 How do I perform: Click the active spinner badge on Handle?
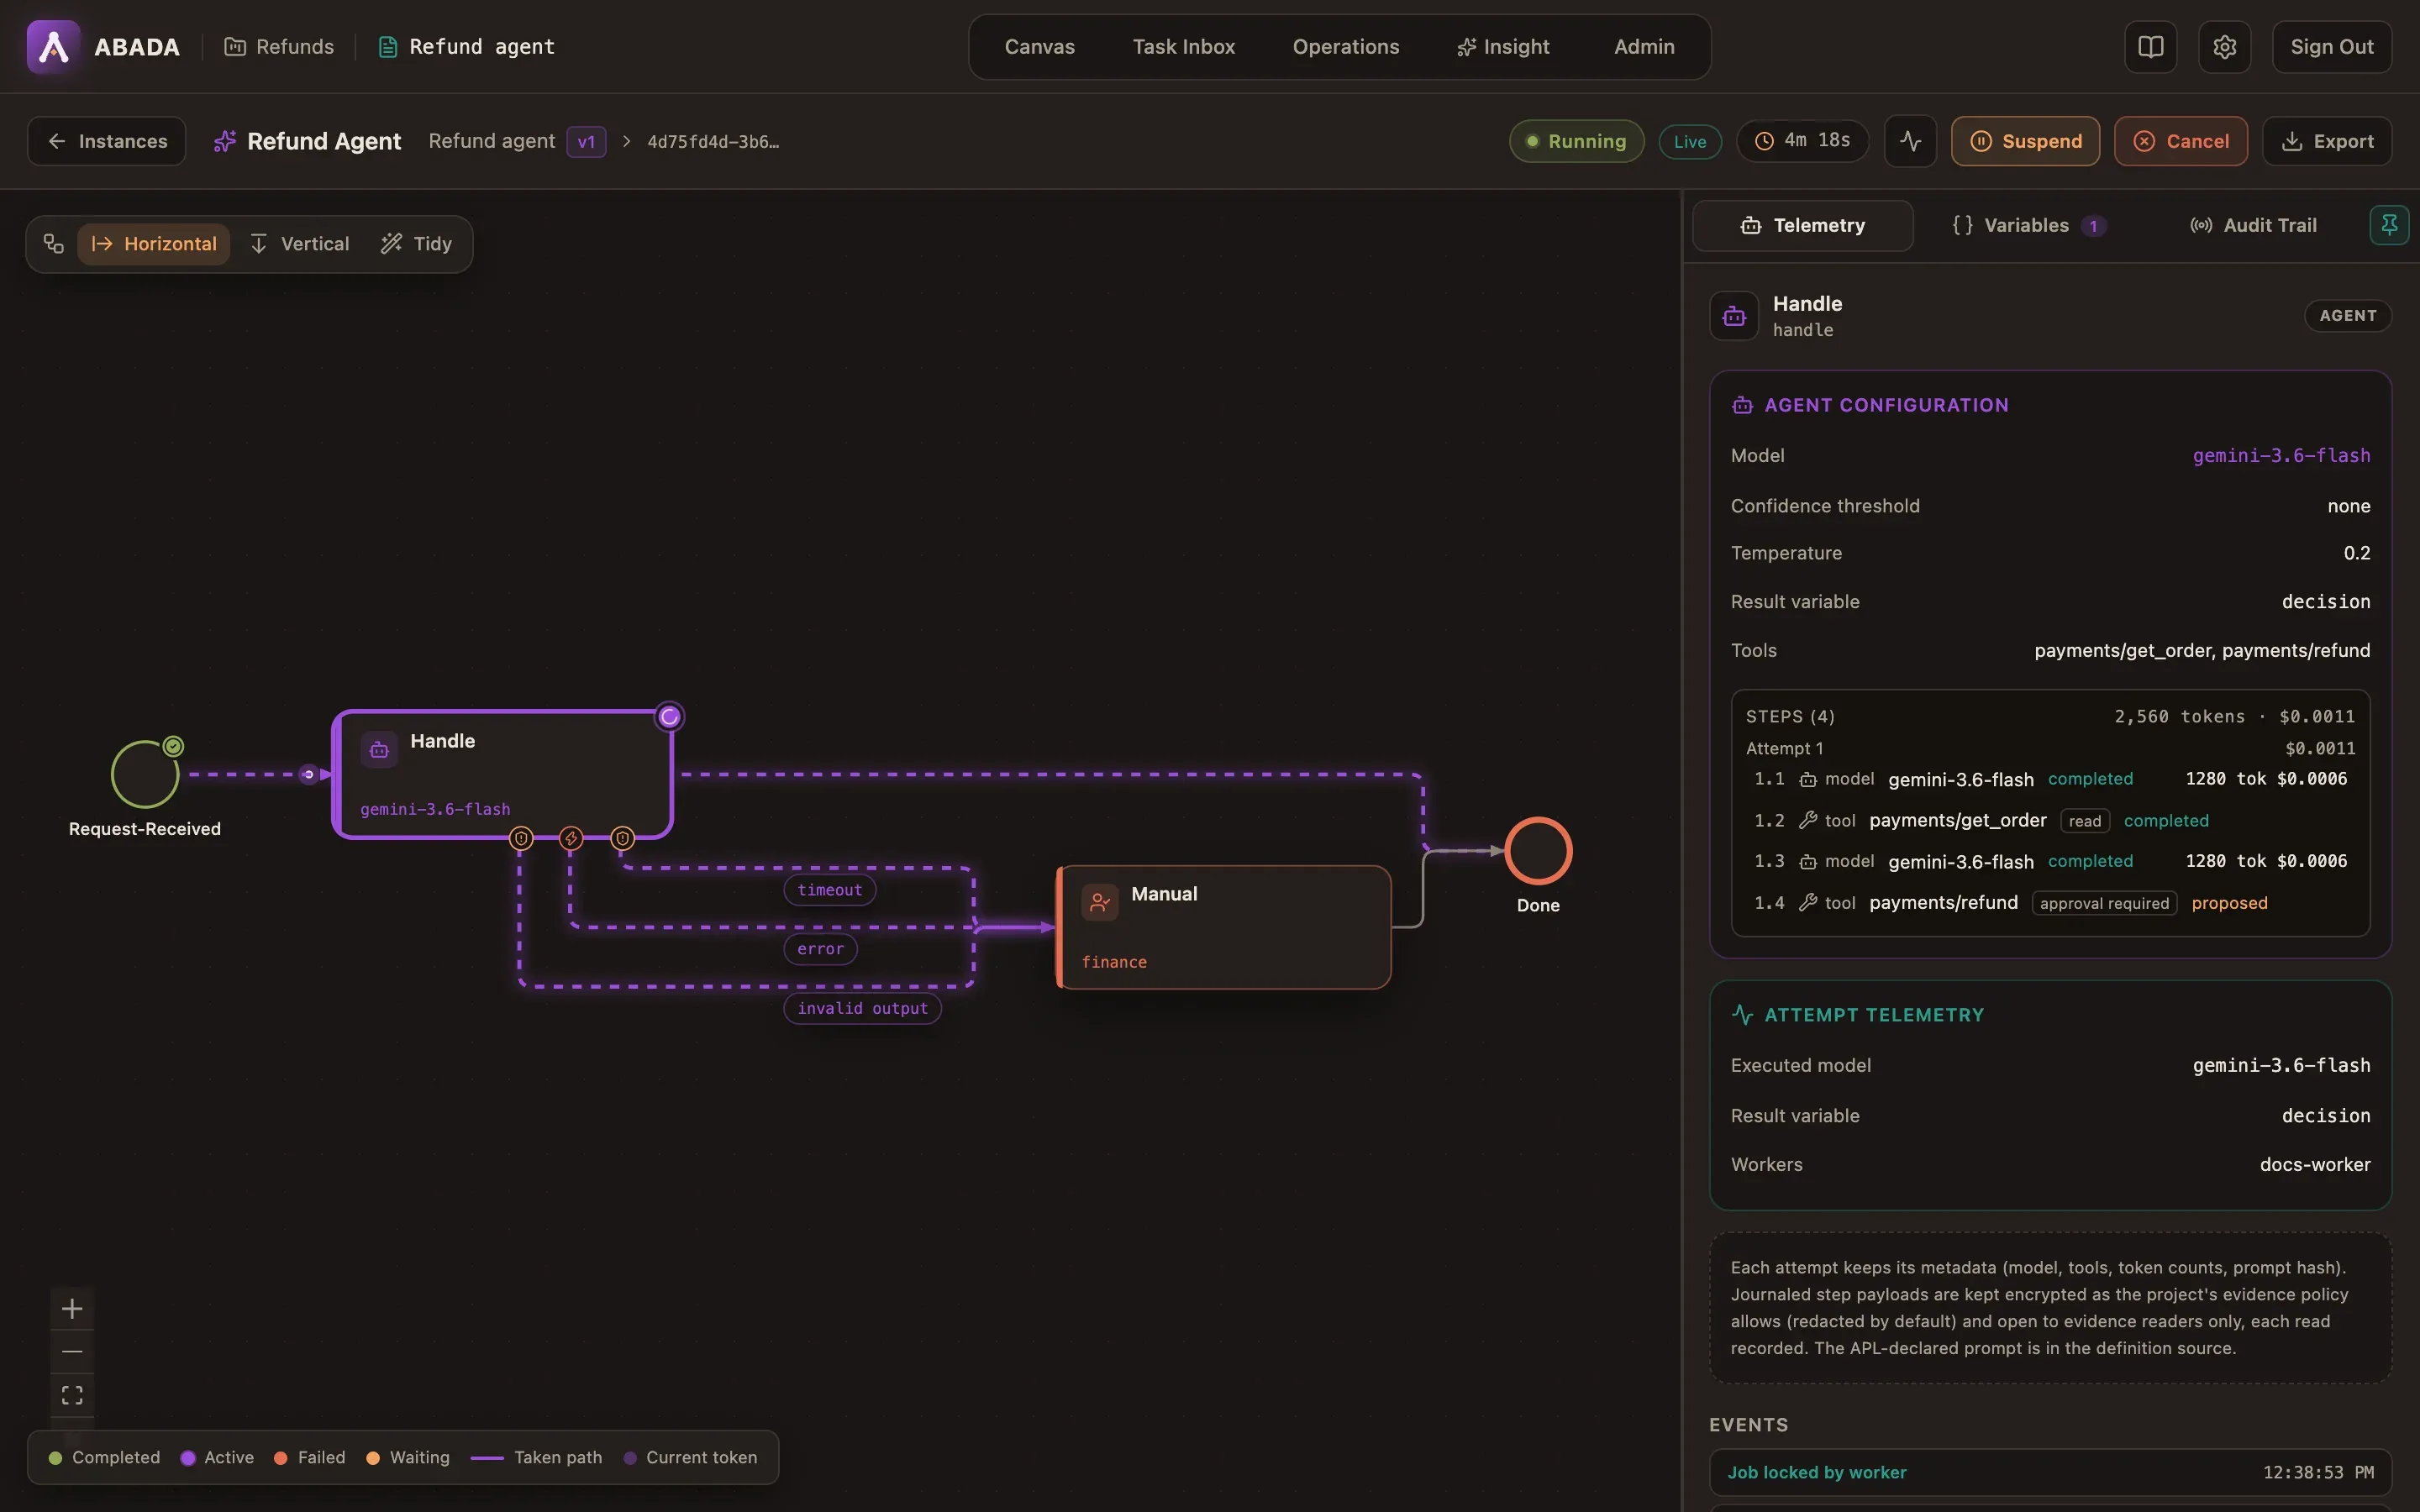coord(669,716)
